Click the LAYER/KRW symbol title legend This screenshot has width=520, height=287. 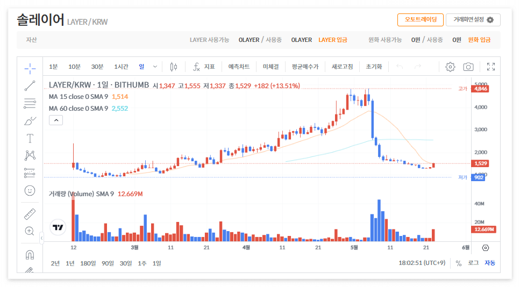click(x=99, y=85)
